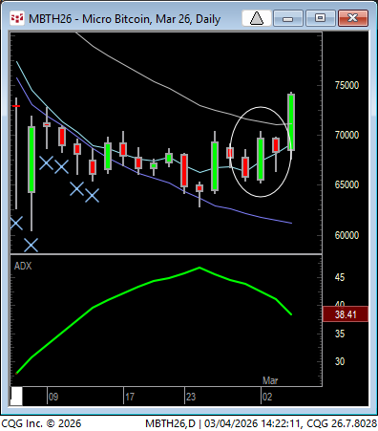Screen dimensions: 378x431
Task: Minimize the MBTH26 chart window
Action: (287, 18)
